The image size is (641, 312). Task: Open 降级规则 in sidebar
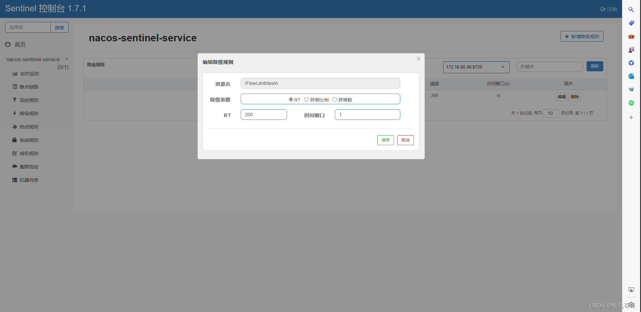click(29, 114)
